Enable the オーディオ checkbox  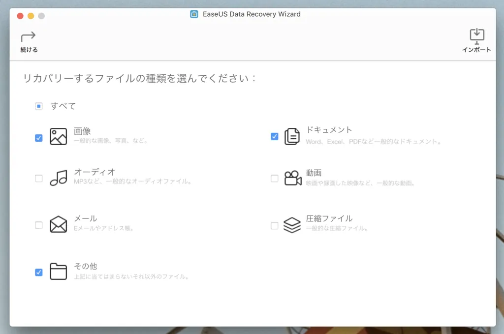38,179
